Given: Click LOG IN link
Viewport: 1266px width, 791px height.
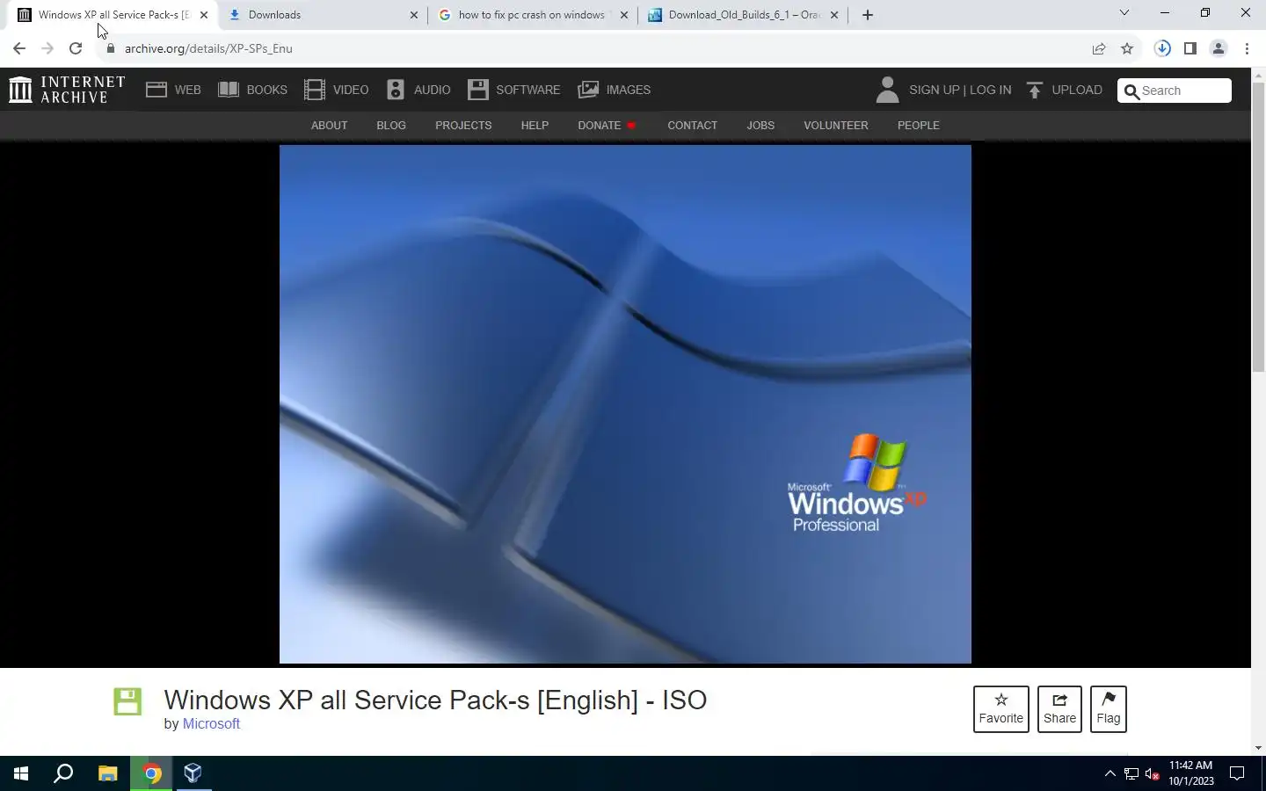Looking at the screenshot, I should (x=990, y=90).
